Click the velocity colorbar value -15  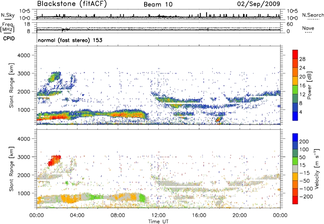(305, 173)
